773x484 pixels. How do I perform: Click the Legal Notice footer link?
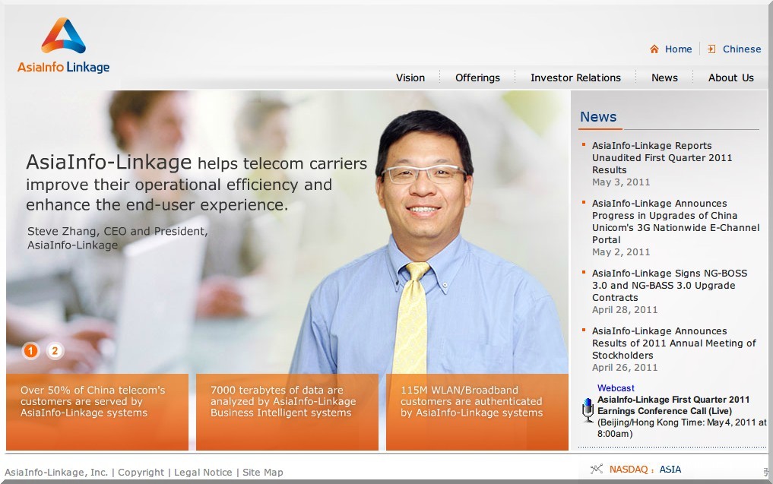click(x=203, y=472)
